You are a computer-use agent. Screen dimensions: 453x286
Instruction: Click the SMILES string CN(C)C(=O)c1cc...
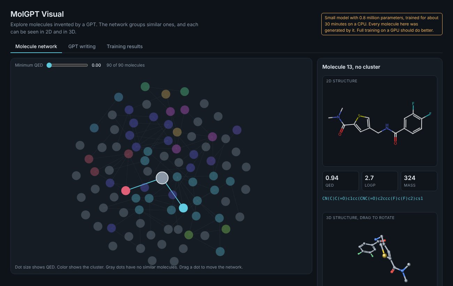(x=373, y=198)
